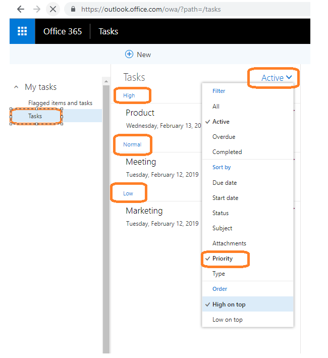Open the Marketing task
This screenshot has height=358, width=328.
coord(144,211)
